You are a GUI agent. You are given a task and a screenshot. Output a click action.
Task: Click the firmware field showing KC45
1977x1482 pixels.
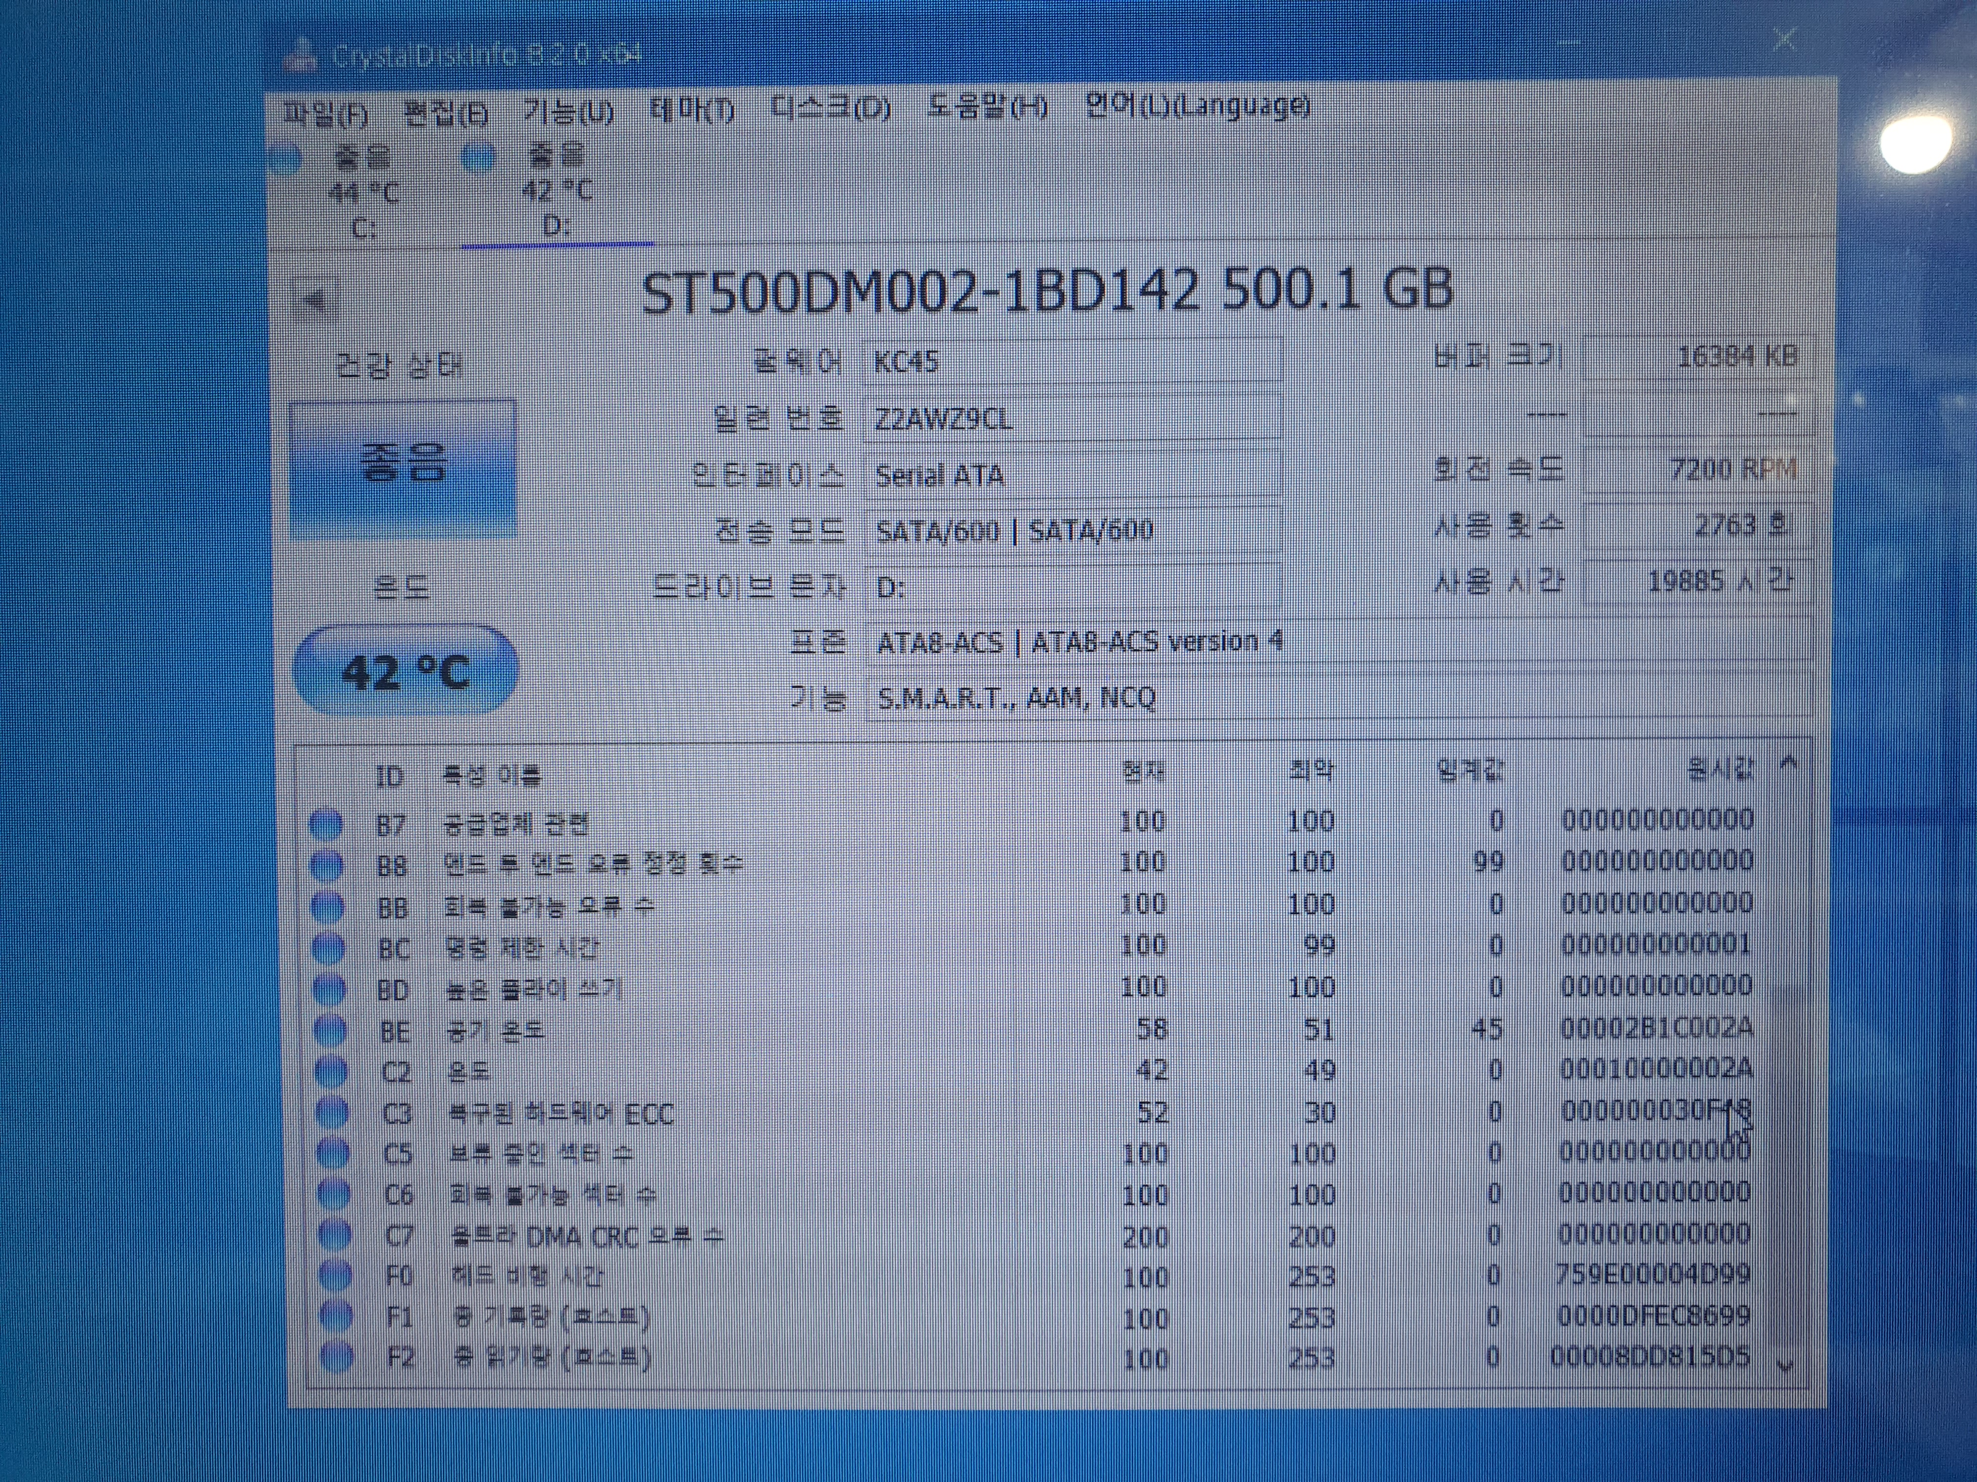click(x=1072, y=361)
